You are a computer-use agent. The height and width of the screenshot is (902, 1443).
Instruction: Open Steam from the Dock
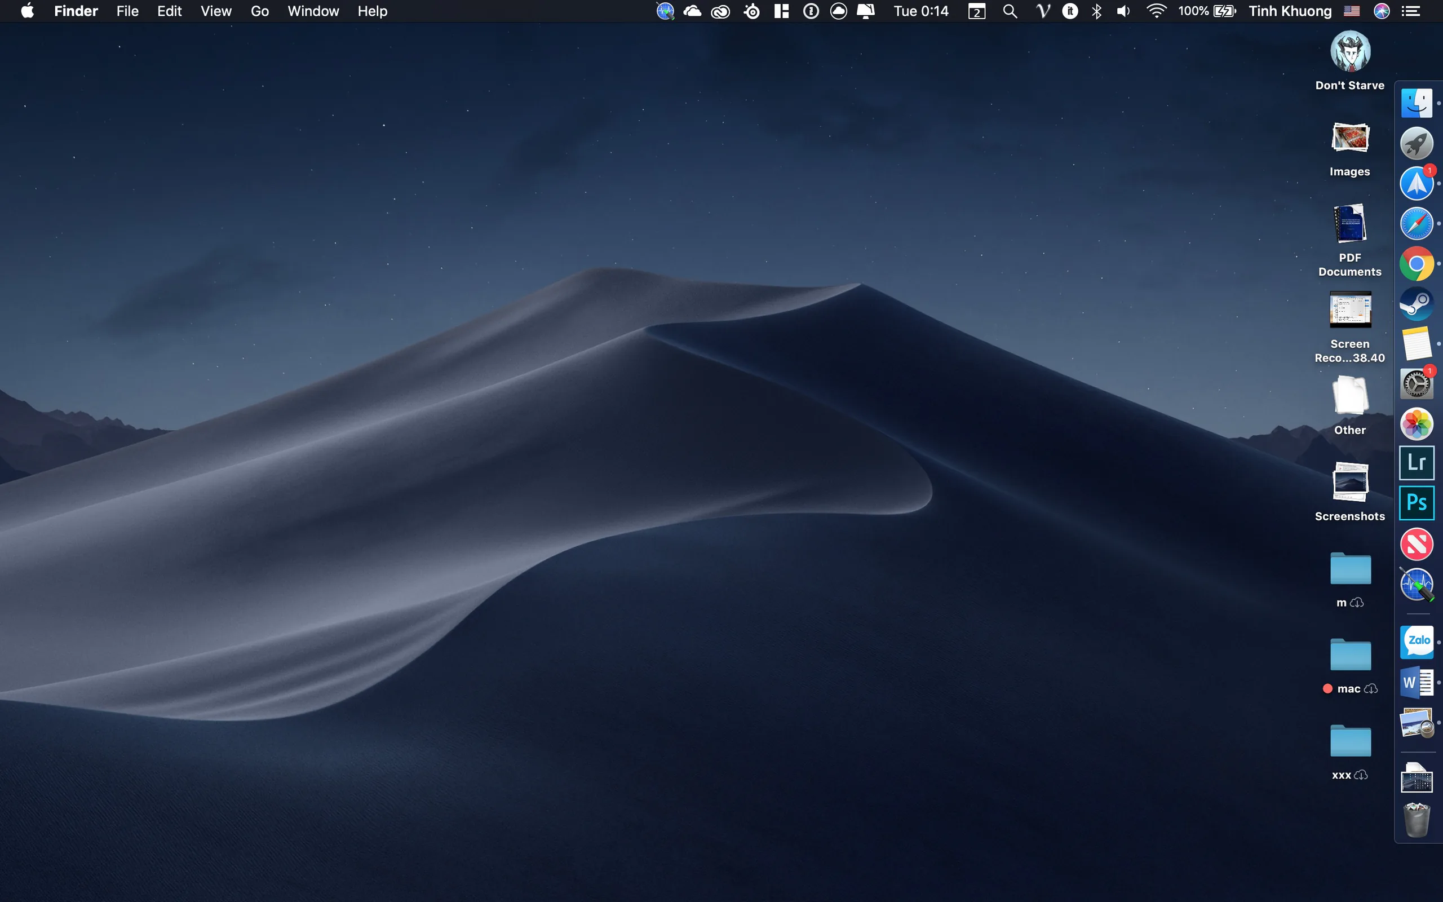[1416, 304]
